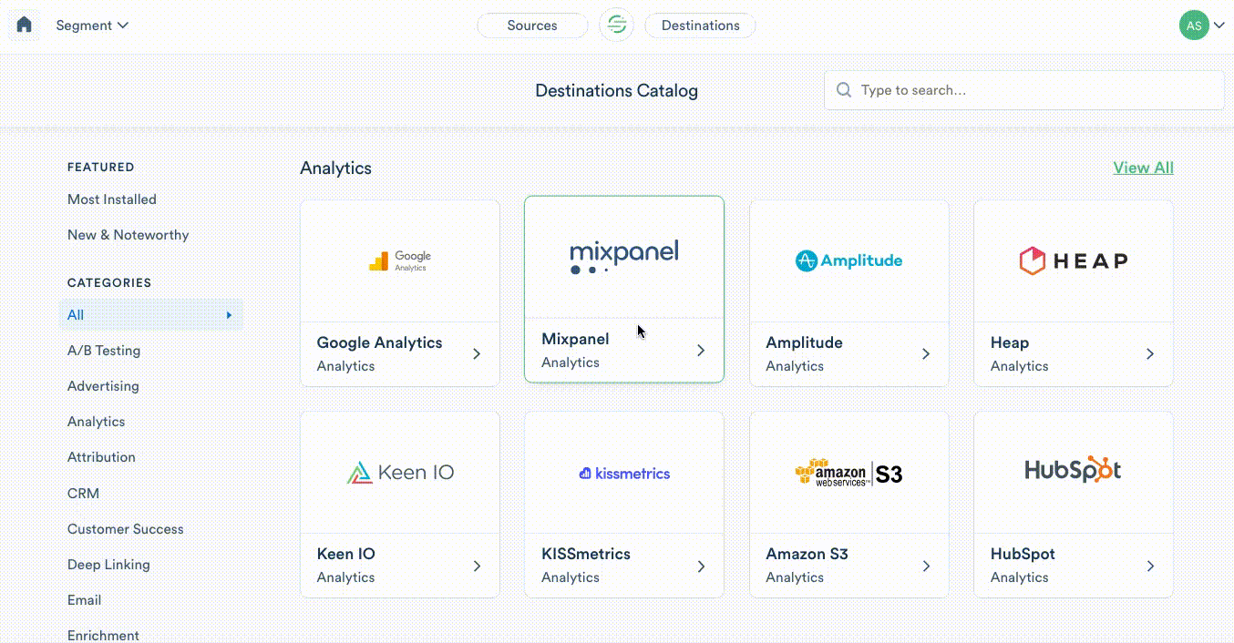Open Mixpanel card chevron
The height and width of the screenshot is (643, 1234).
point(701,350)
